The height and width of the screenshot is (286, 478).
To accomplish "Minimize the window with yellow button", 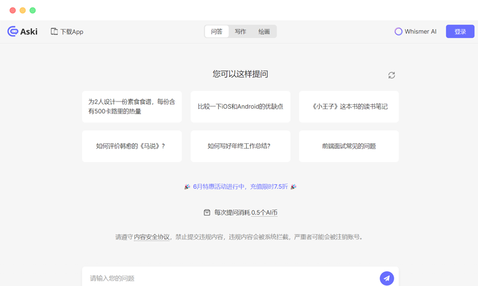I will click(23, 10).
